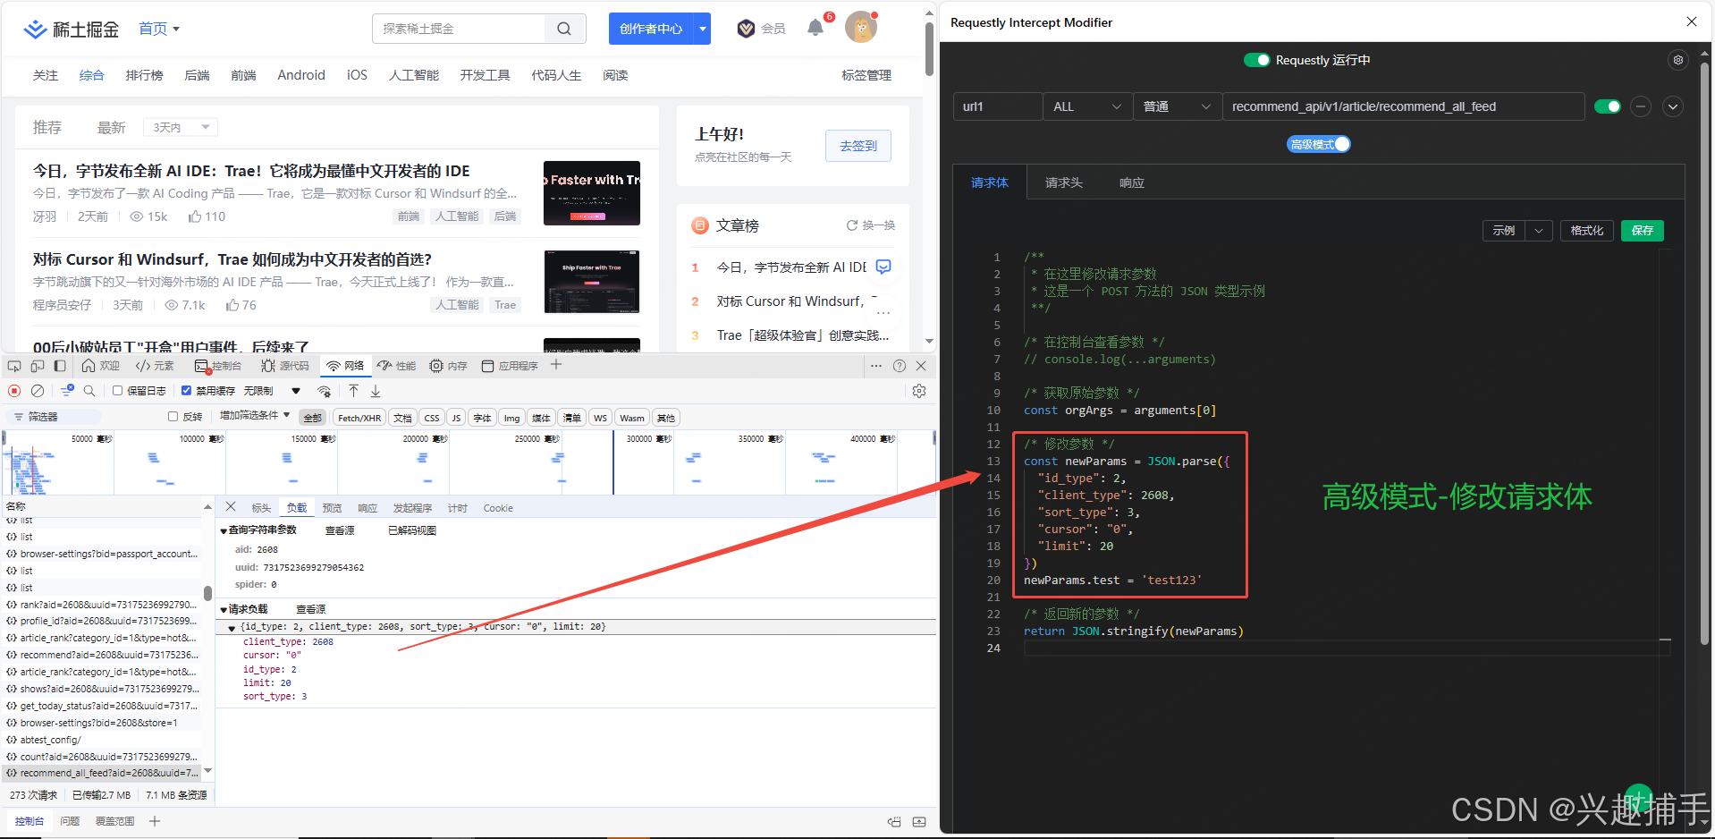
Task: Disable the Requestly 运行中 toggle
Action: pos(1256,60)
